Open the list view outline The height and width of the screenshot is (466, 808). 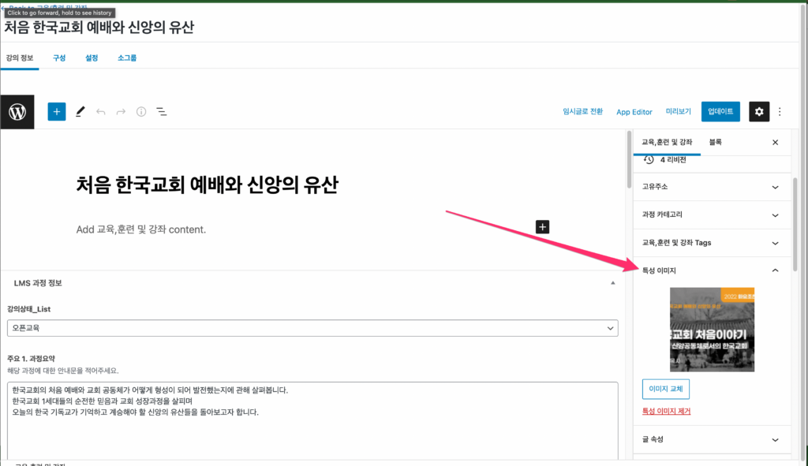click(161, 112)
